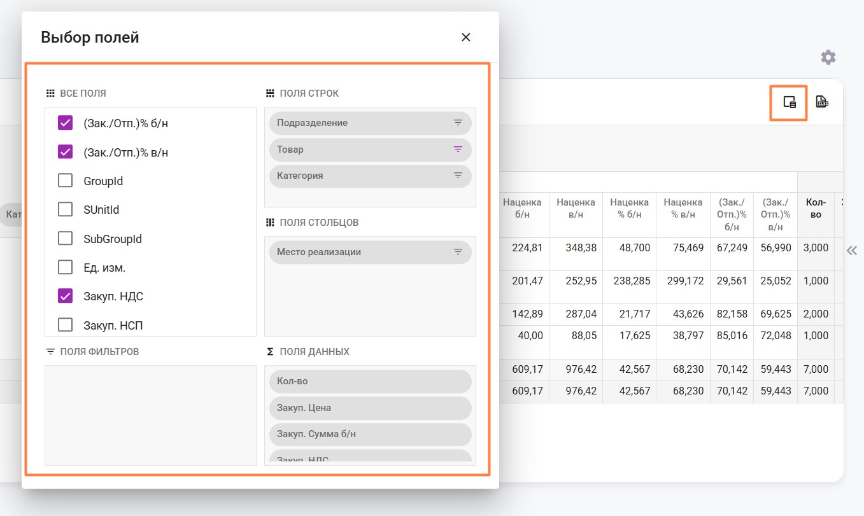
Task: Enable the GroupId checkbox
Action: coord(66,181)
